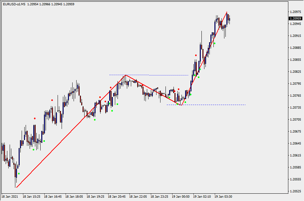Image resolution: width=304 pixels, height=201 pixels.
Task: Click the highest red signal dot on the chart
Action: [196, 55]
